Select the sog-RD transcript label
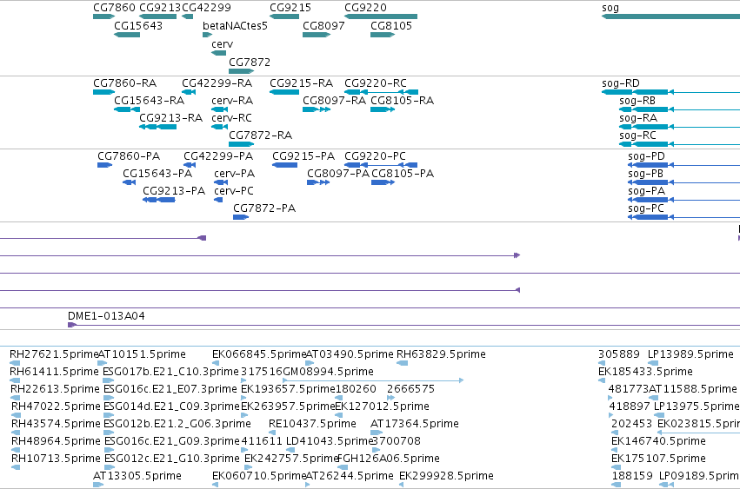 621,83
